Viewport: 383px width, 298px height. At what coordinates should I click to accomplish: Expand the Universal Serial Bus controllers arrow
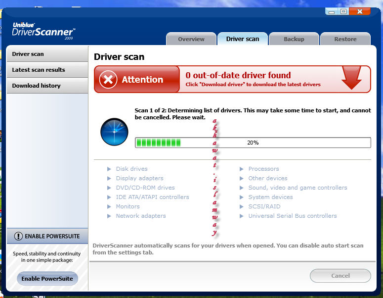pos(241,216)
